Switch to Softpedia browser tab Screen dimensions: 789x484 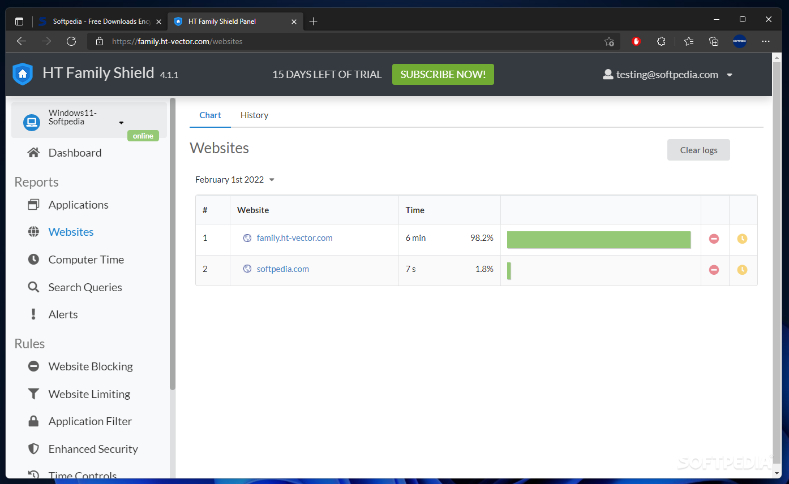[101, 21]
